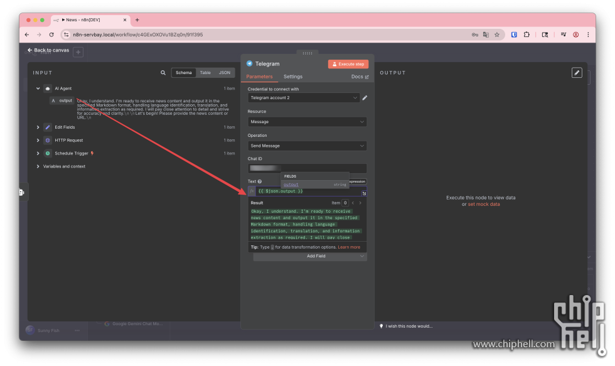Image resolution: width=615 pixels, height=366 pixels.
Task: Switch input view to Schema
Action: pyautogui.click(x=183, y=73)
